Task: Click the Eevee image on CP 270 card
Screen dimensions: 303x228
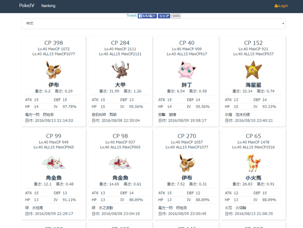Action: pos(187,163)
